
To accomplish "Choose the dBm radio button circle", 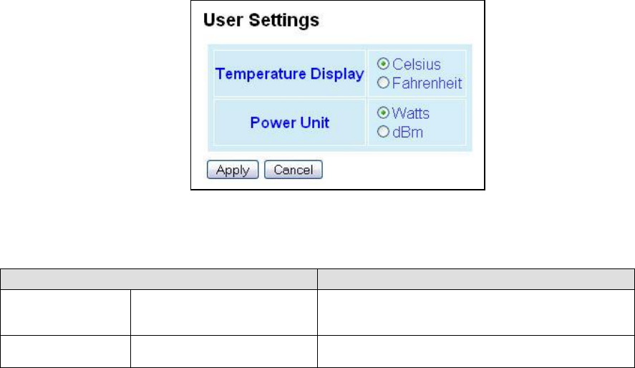I will 383,132.
